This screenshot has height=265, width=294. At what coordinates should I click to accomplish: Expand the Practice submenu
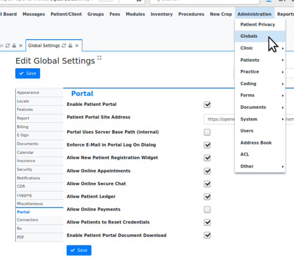(260, 72)
